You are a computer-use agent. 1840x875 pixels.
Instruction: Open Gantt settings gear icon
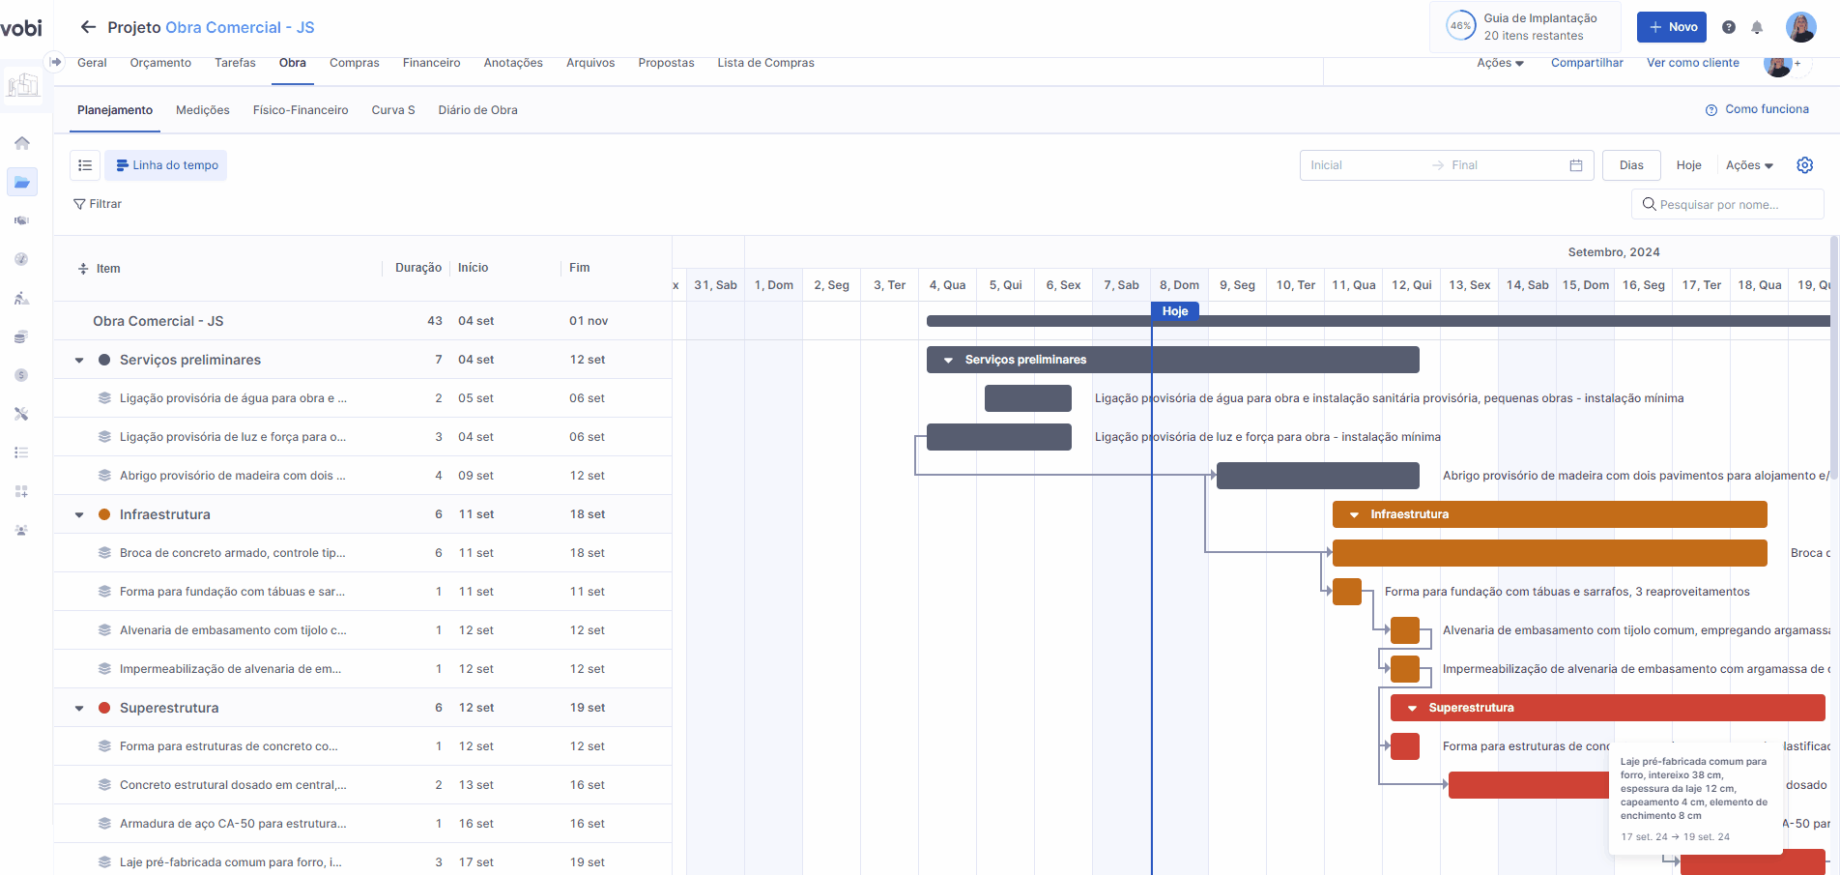coord(1804,165)
